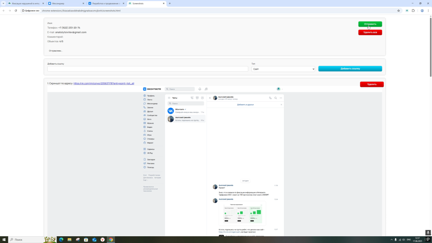
Task: Switch to the "Разработка и продвижение" tab
Action: [105, 3]
